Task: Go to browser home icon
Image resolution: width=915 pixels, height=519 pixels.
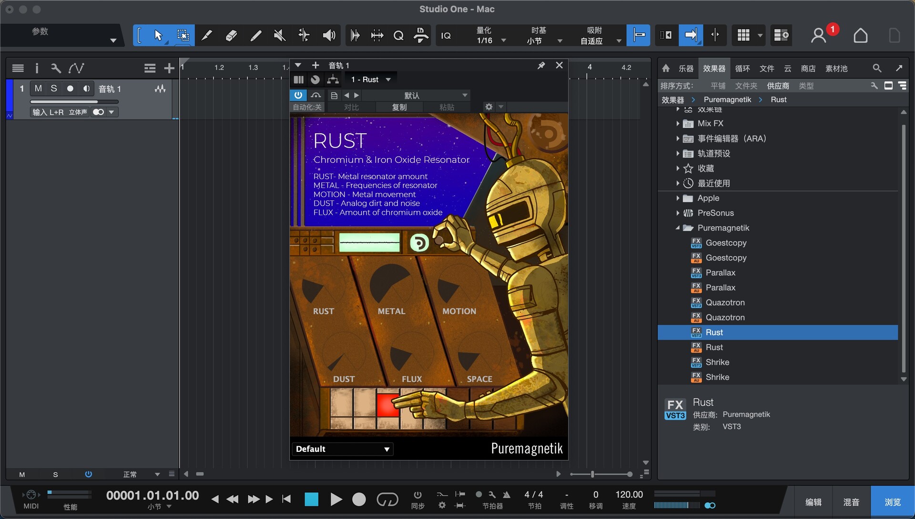Action: tap(666, 69)
